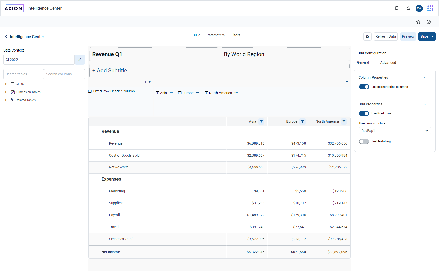The height and width of the screenshot is (271, 439).
Task: Open notifications via the bell icon
Action: (408, 8)
